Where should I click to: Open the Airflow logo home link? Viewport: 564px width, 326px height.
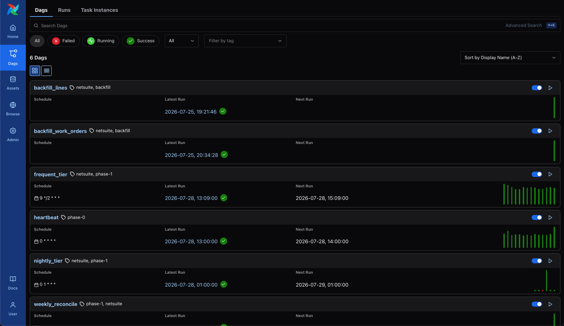point(13,10)
